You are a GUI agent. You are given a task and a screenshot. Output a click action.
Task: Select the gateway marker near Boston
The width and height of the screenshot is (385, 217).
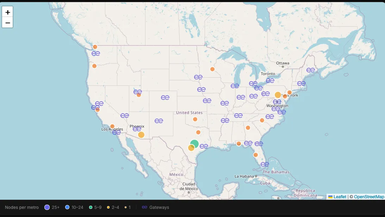click(x=302, y=83)
